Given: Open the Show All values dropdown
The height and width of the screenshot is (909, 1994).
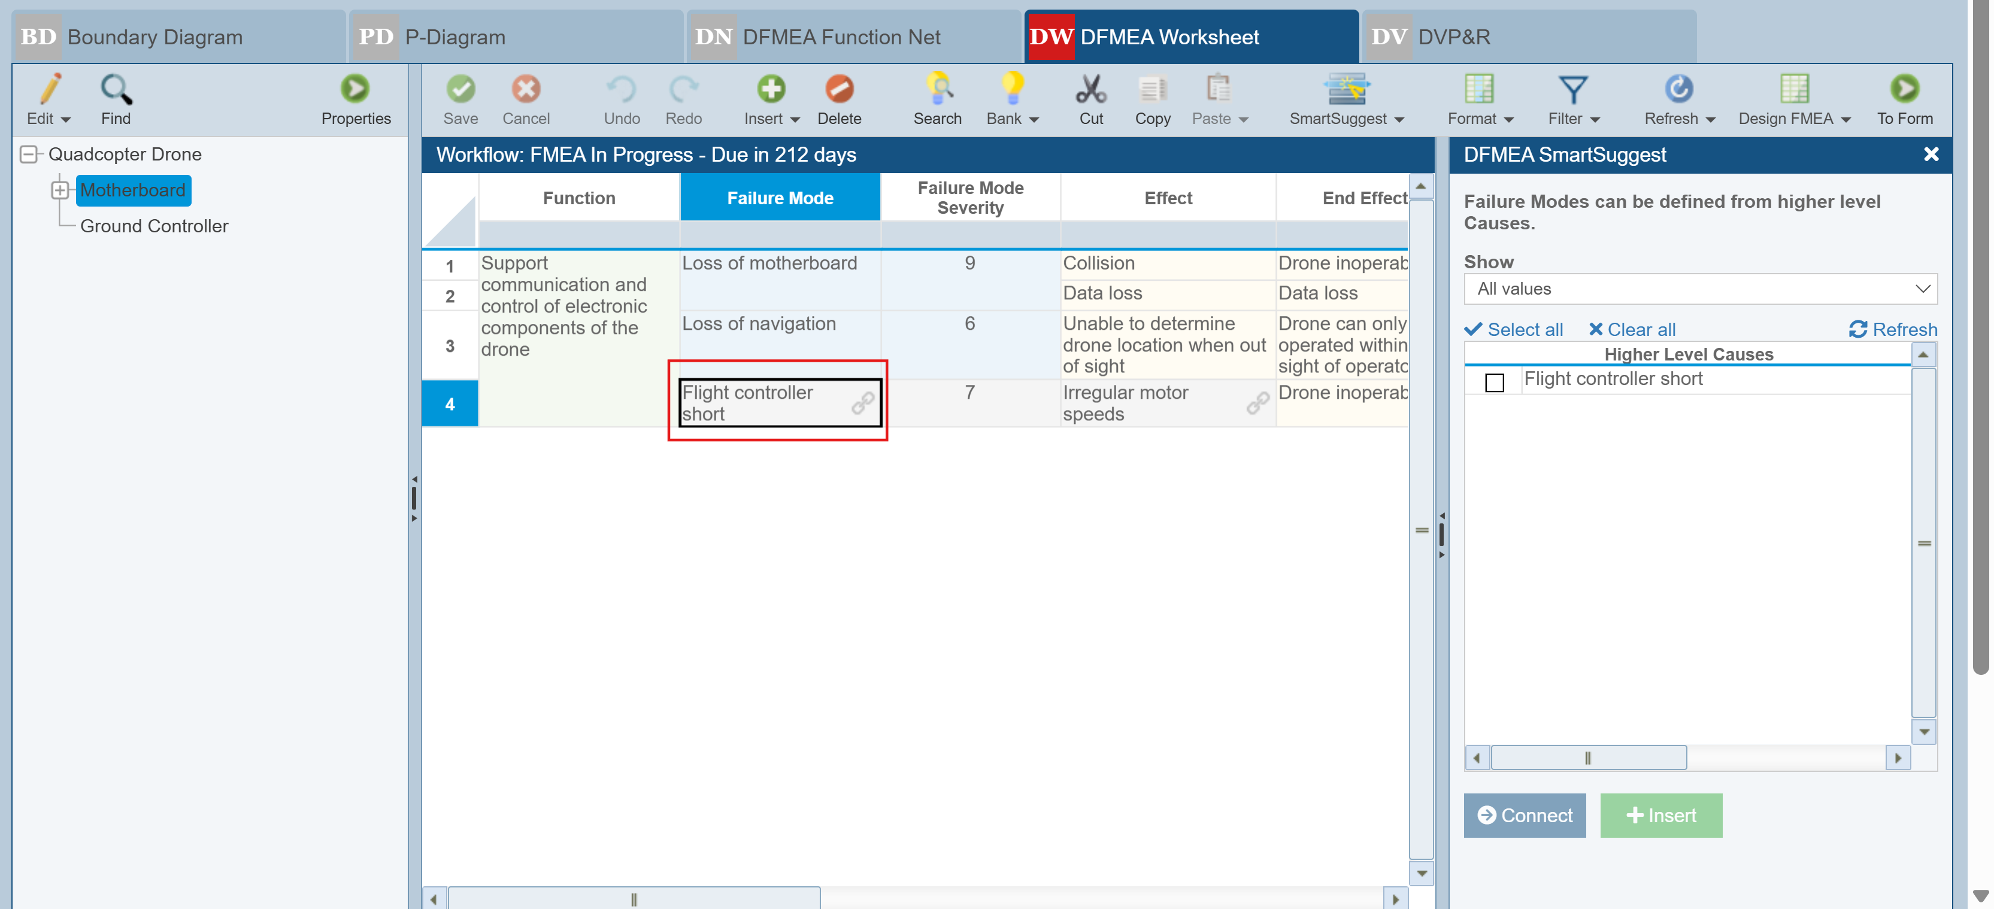Looking at the screenshot, I should click(x=1700, y=289).
